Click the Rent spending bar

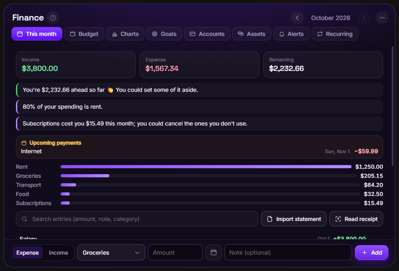206,166
